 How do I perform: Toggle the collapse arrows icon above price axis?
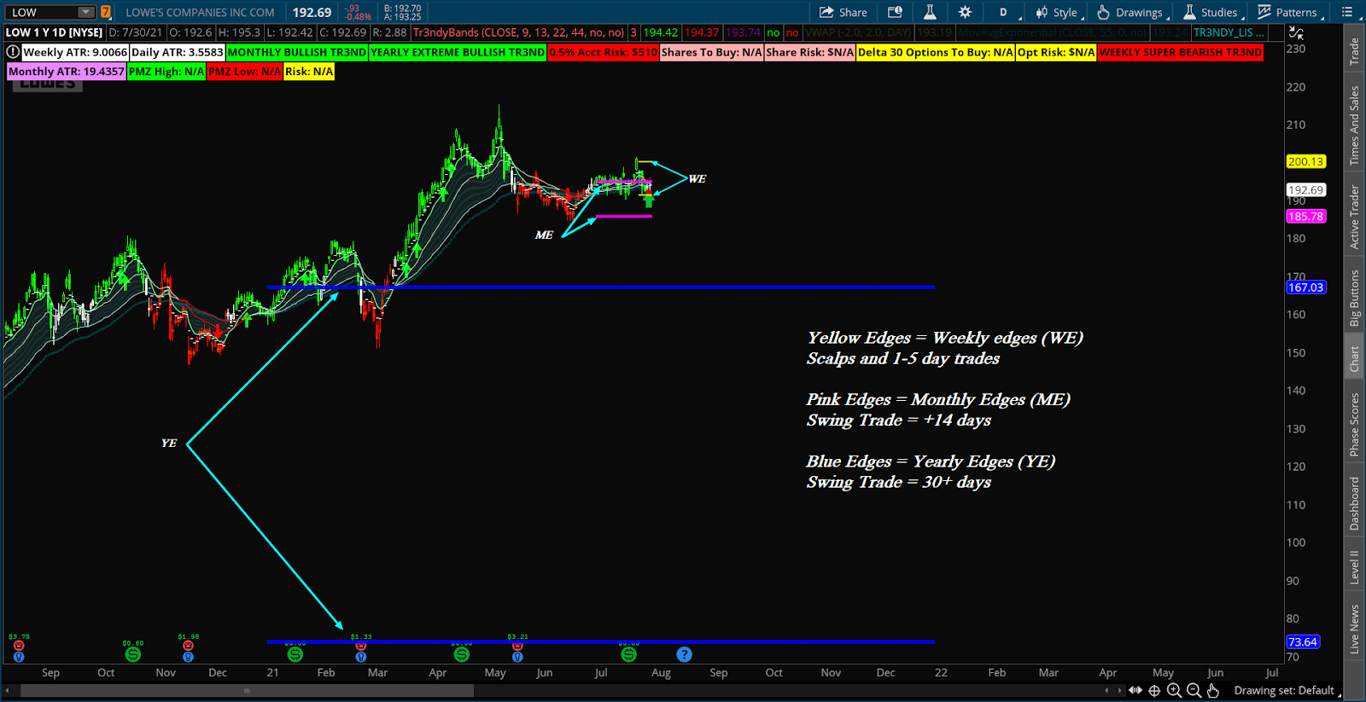tap(1296, 33)
